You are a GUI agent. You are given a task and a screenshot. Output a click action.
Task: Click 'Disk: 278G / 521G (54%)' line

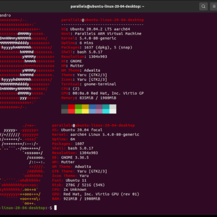pos(78,185)
